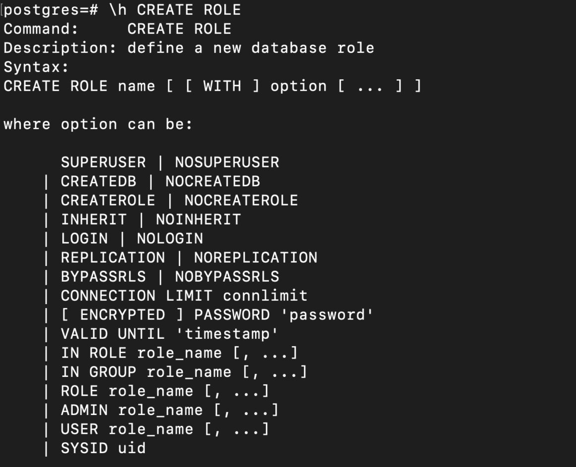Click the SUPERUSER option text
The height and width of the screenshot is (467, 576).
click(104, 162)
